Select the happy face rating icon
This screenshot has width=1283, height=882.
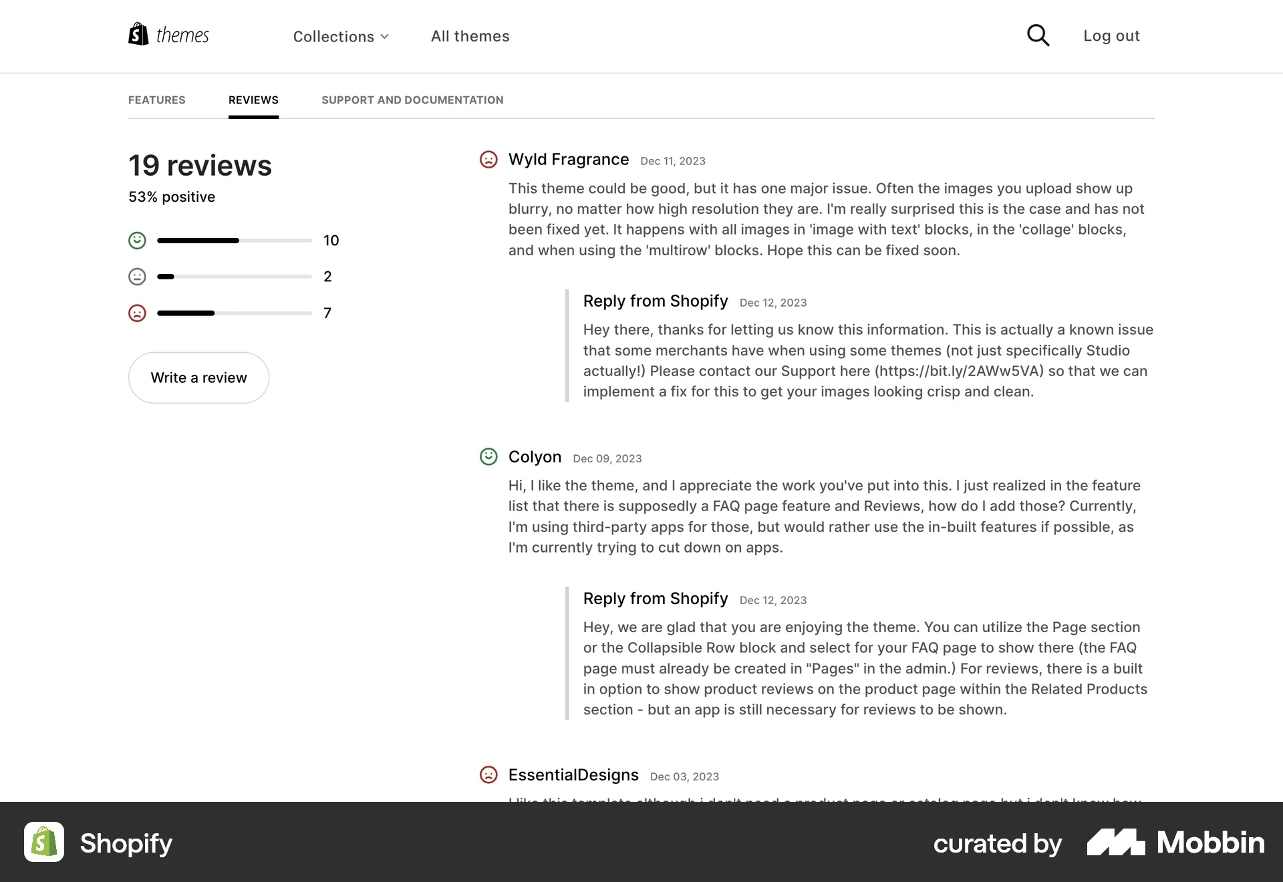137,240
